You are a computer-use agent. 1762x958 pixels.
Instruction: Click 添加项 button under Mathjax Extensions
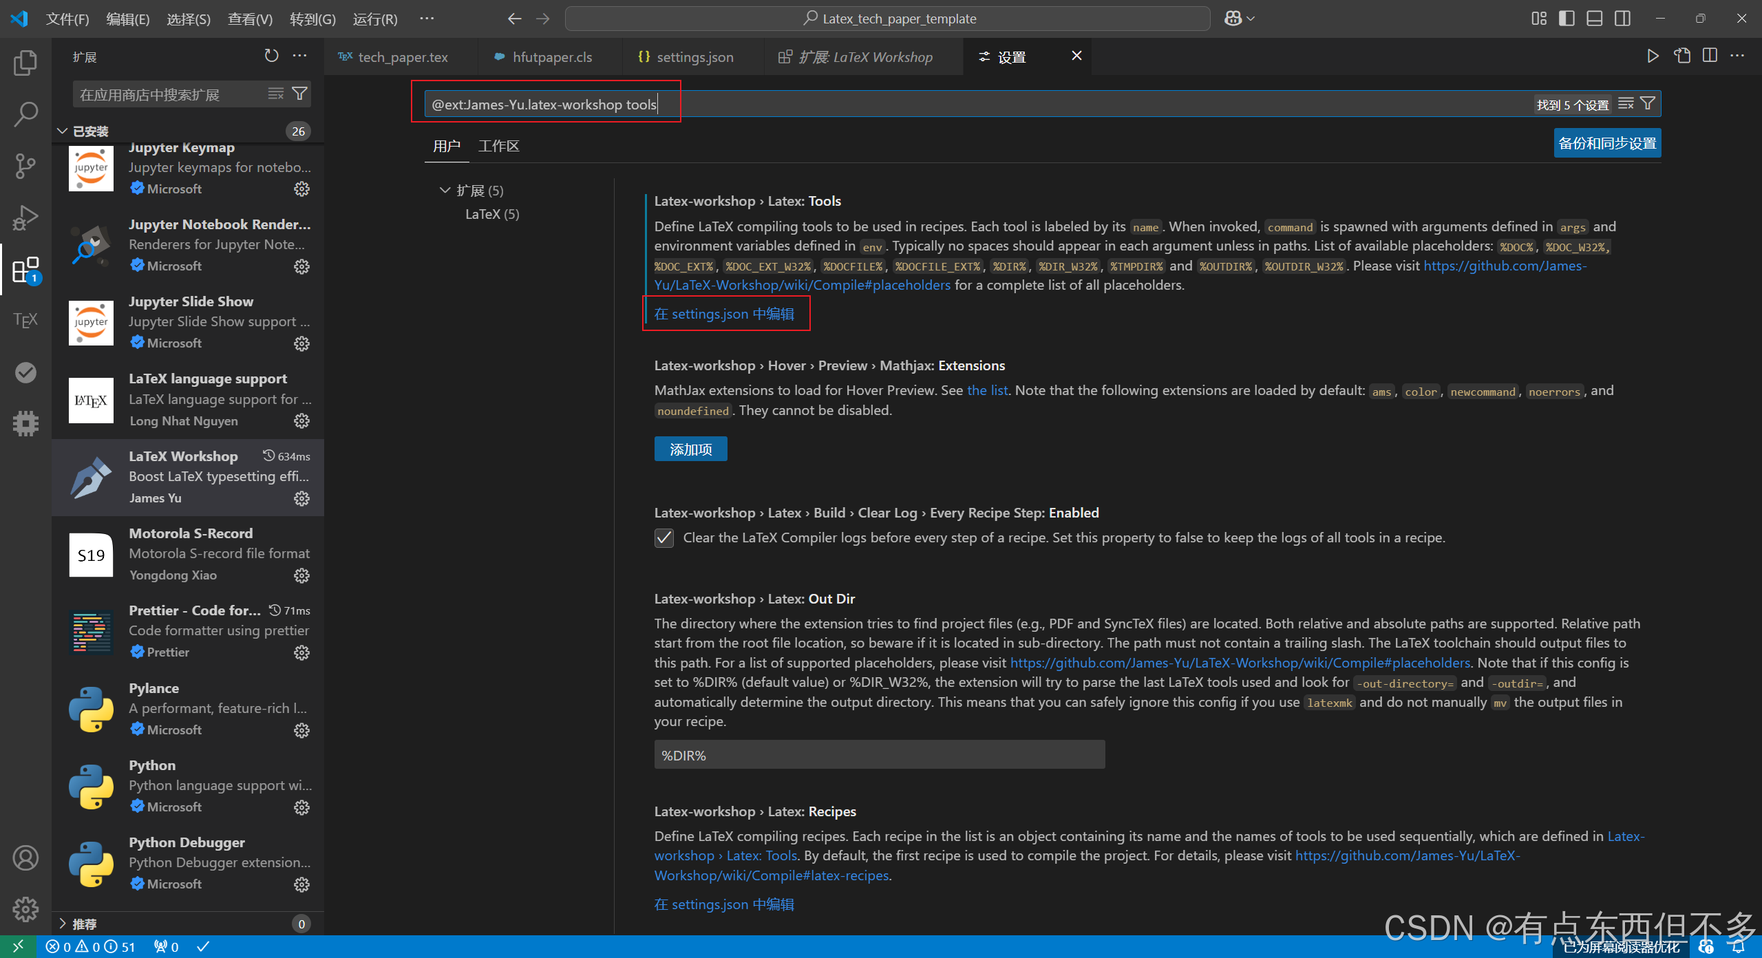690,449
